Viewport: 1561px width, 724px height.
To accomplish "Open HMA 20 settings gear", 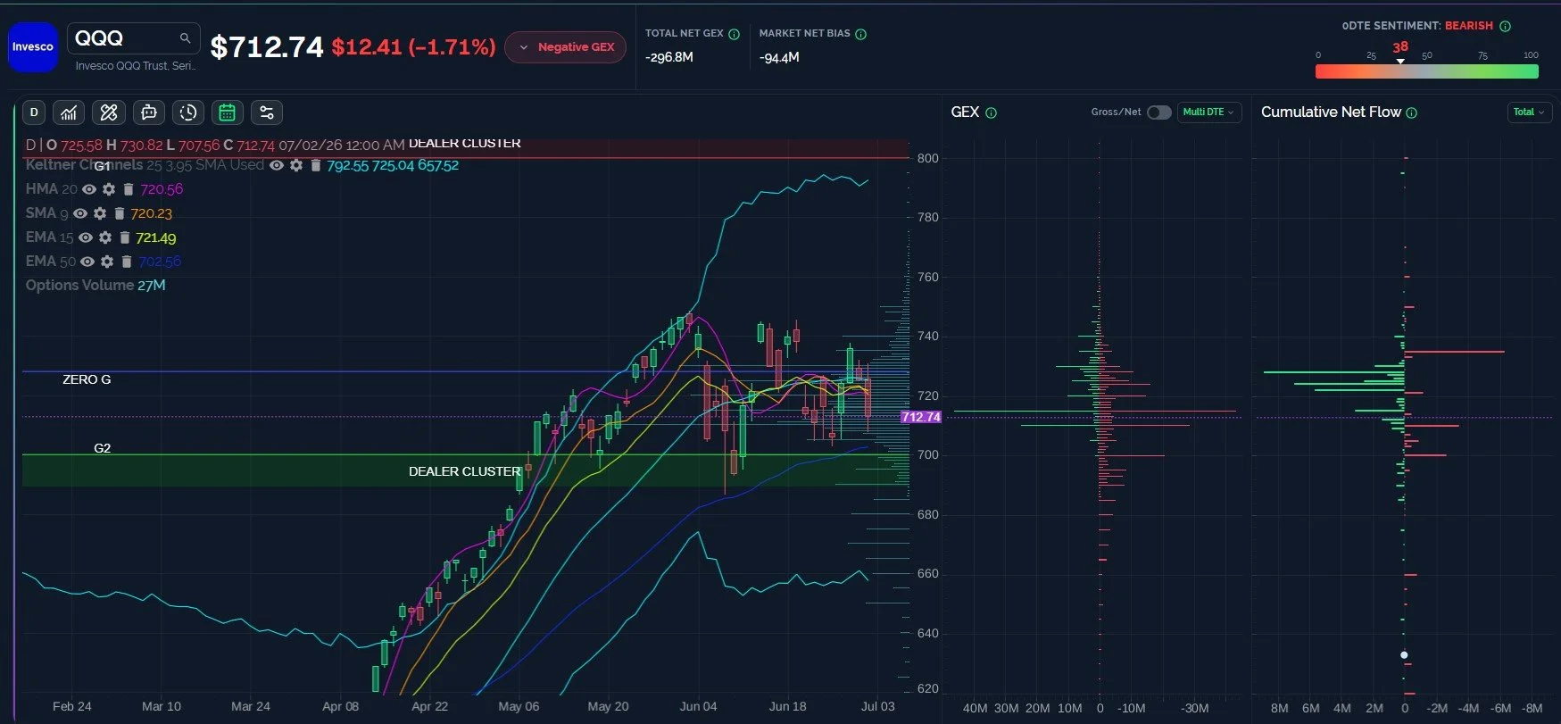I will coord(109,189).
